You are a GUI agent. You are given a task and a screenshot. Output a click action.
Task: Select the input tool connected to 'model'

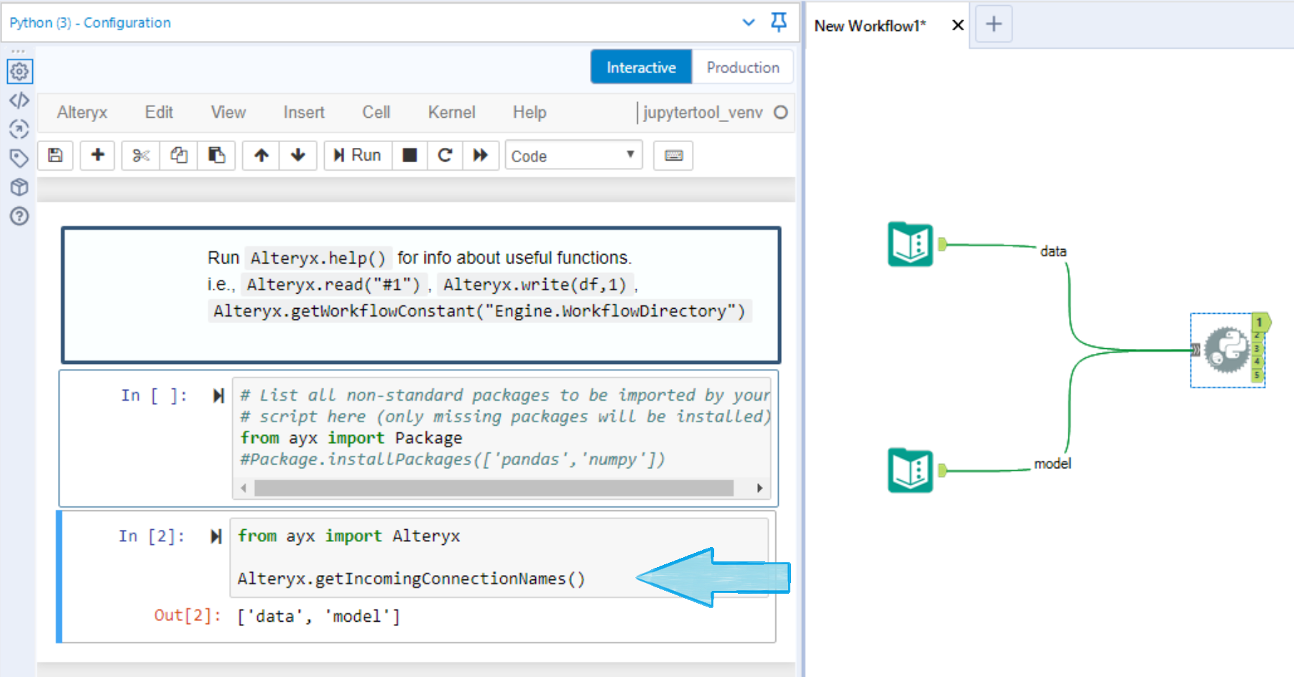[x=910, y=471]
